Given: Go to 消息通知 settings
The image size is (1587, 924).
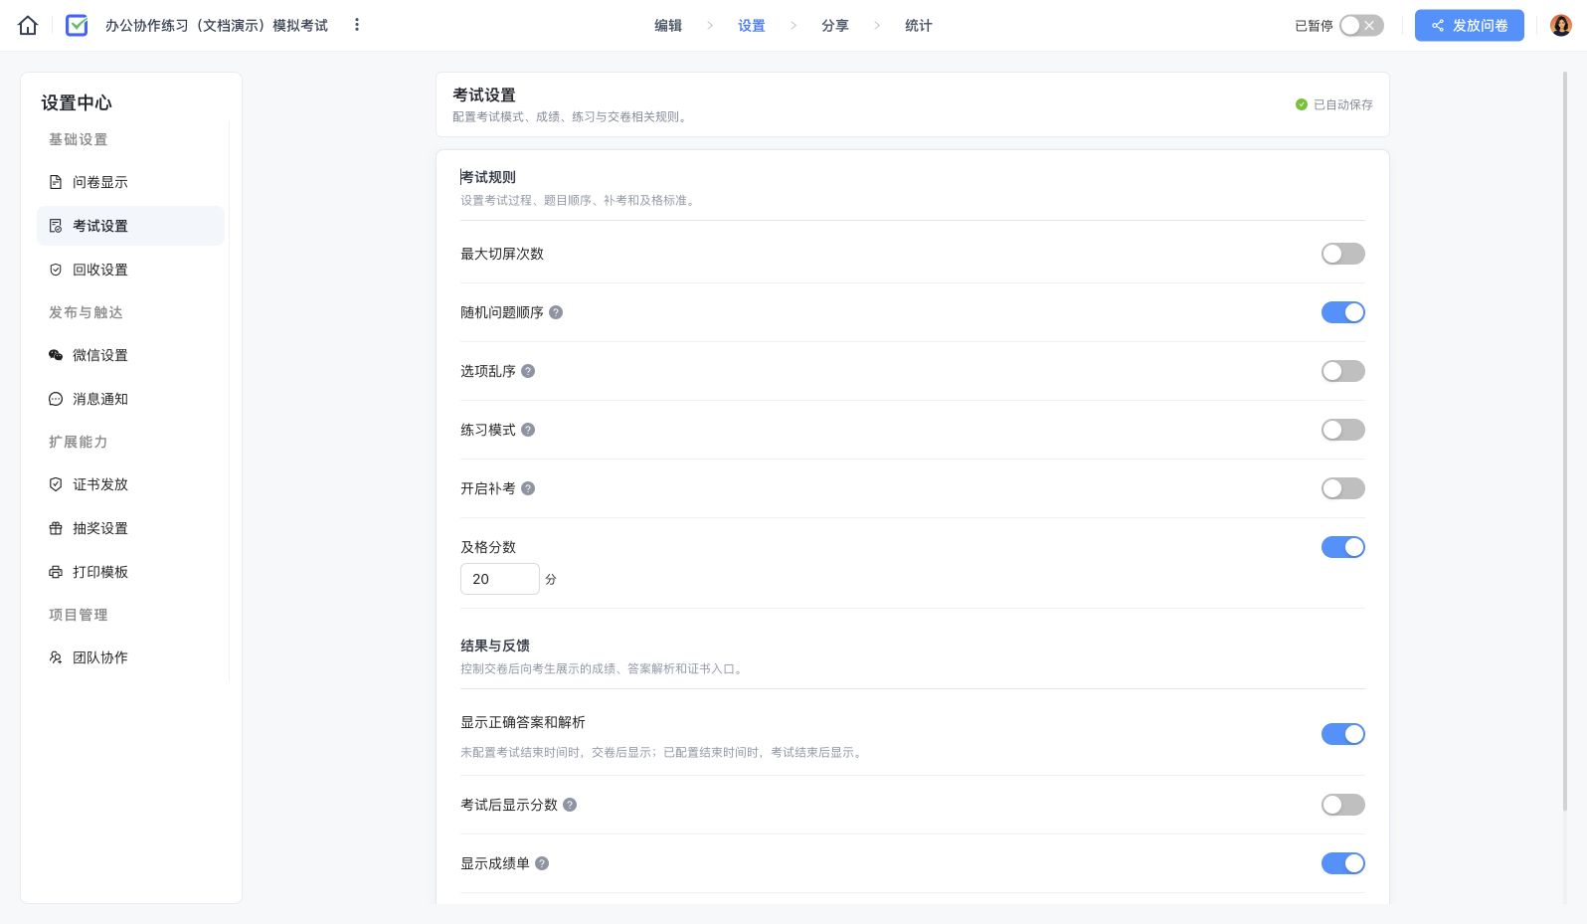Looking at the screenshot, I should click(130, 399).
